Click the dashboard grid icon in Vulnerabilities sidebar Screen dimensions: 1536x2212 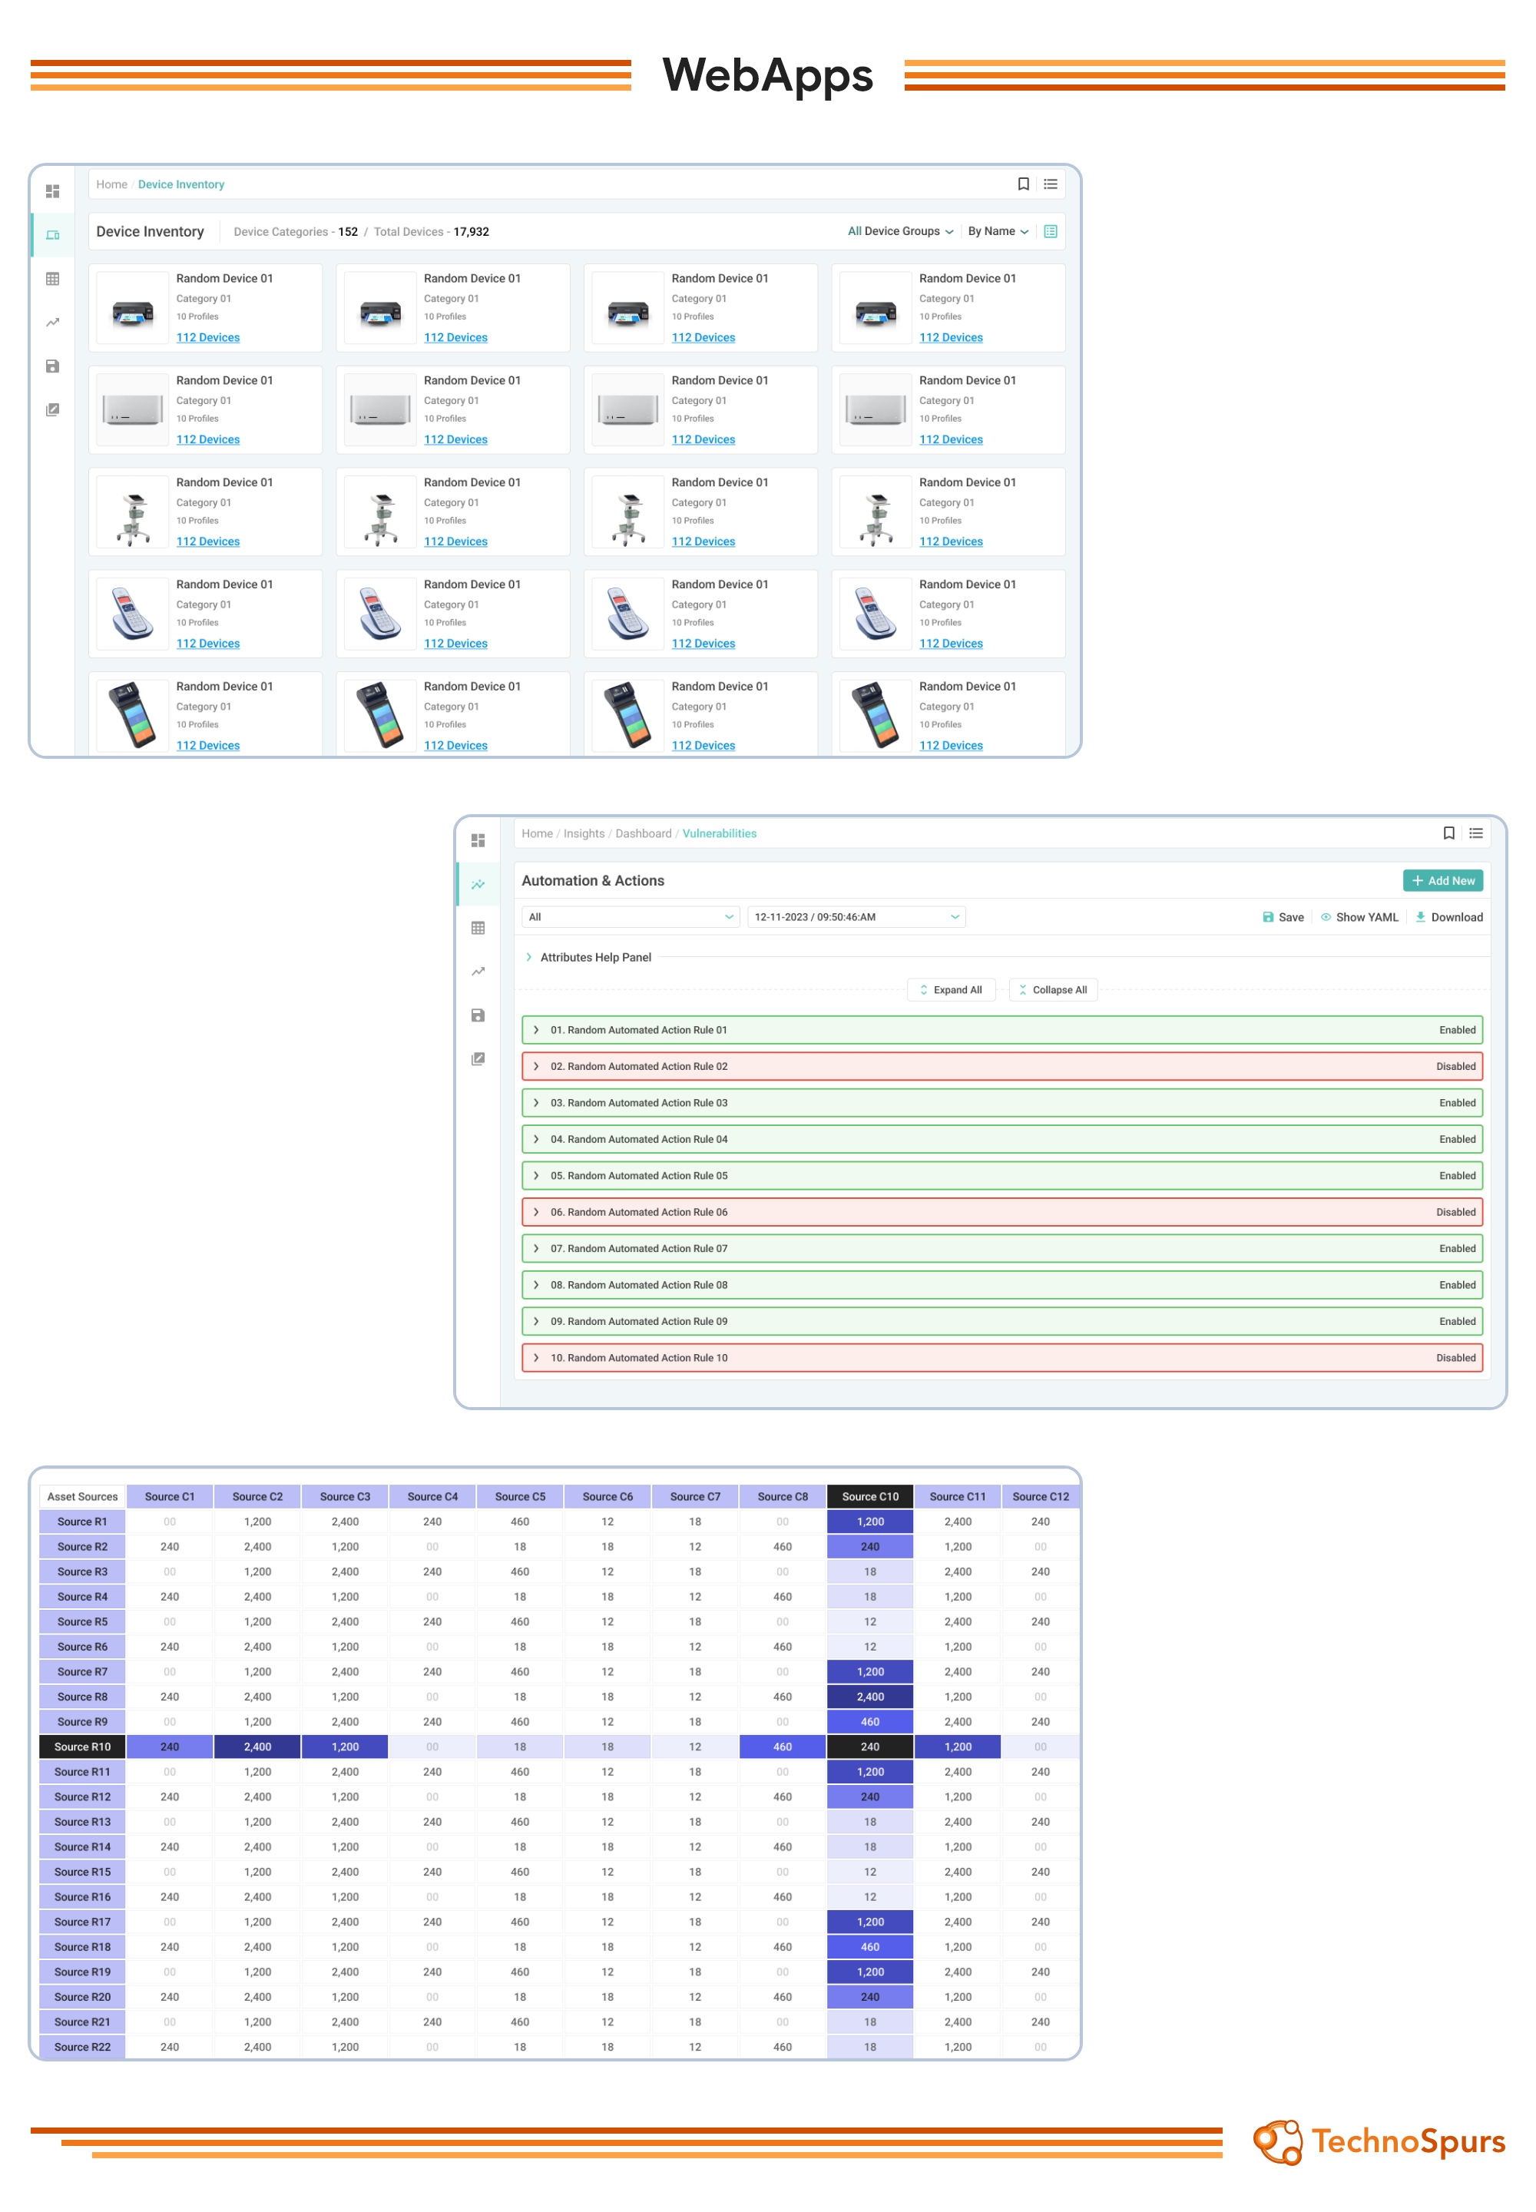click(478, 840)
